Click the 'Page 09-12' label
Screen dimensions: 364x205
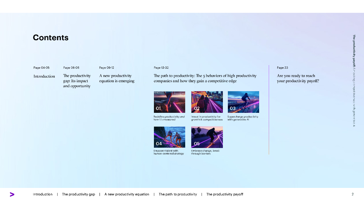(107, 68)
